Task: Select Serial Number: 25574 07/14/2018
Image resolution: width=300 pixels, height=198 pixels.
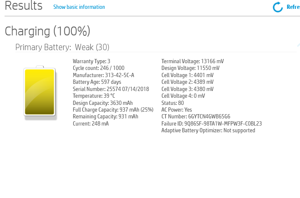Action: pos(111,89)
